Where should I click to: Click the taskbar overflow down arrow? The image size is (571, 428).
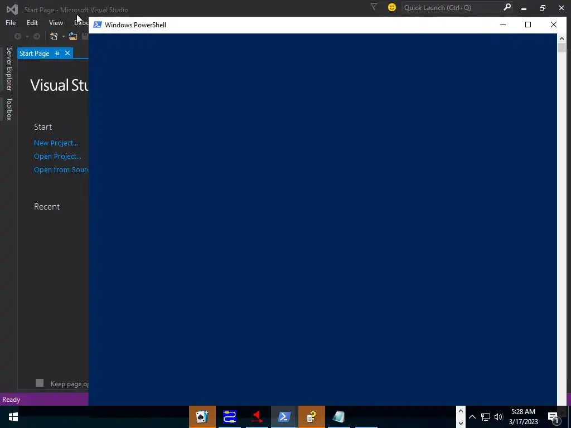461,424
